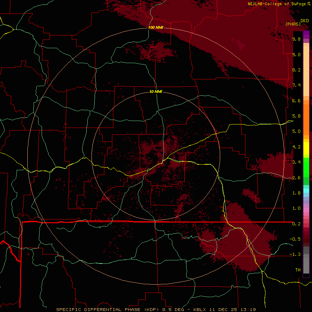Click the 9.0 scale value

pyautogui.click(x=296, y=54)
